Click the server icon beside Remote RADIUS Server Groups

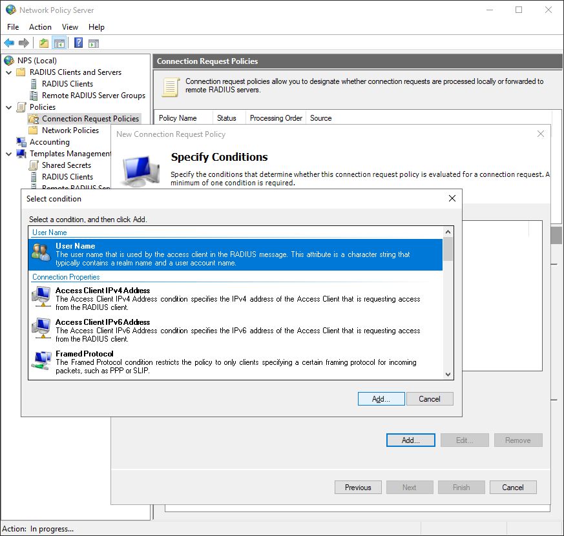click(34, 96)
